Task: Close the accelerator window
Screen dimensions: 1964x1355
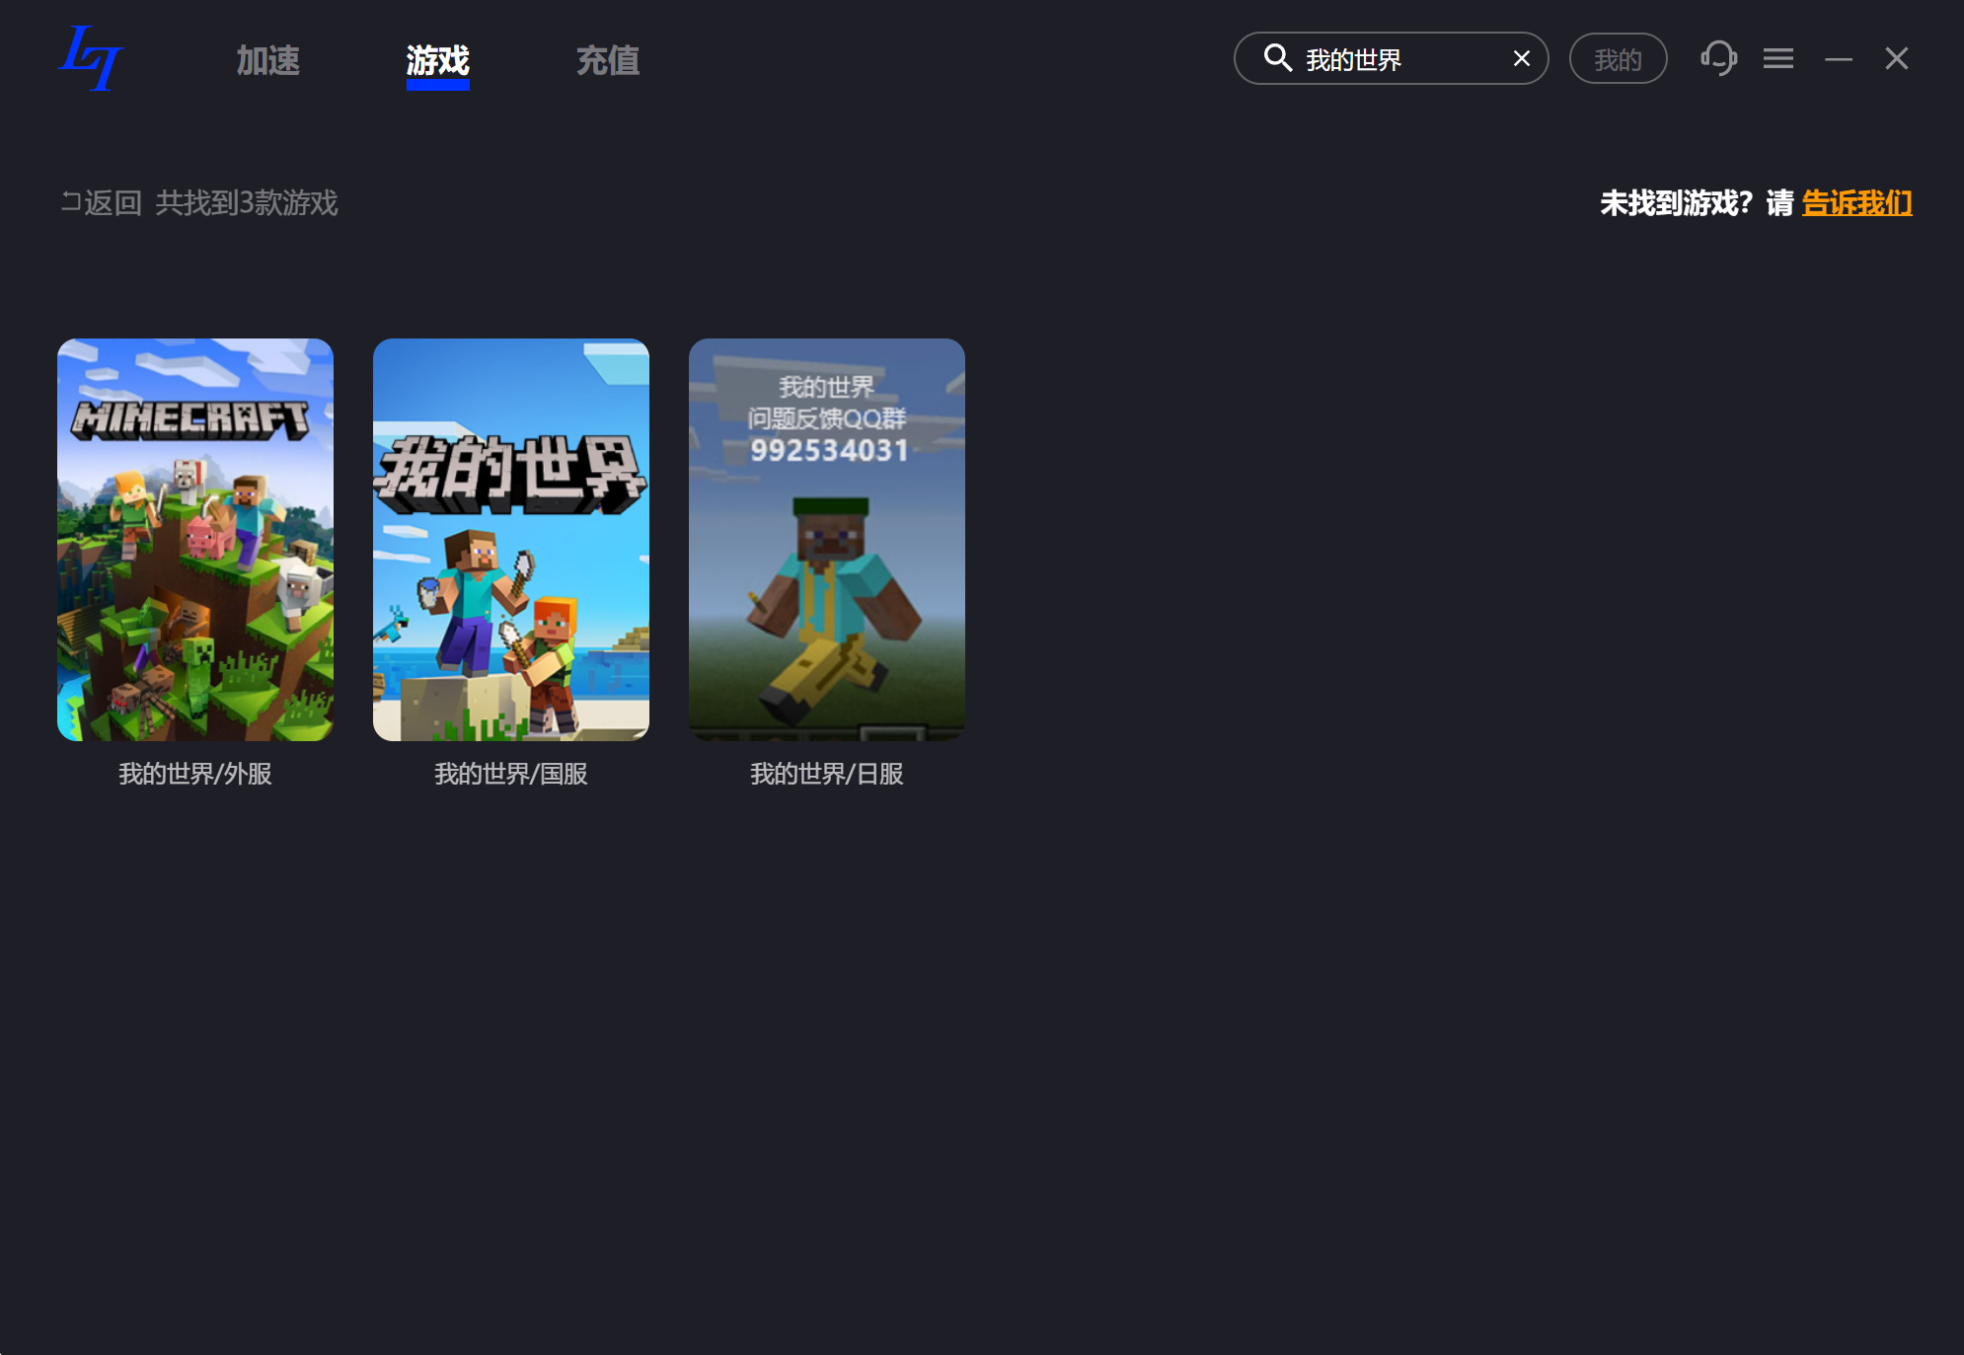Action: coord(1896,59)
